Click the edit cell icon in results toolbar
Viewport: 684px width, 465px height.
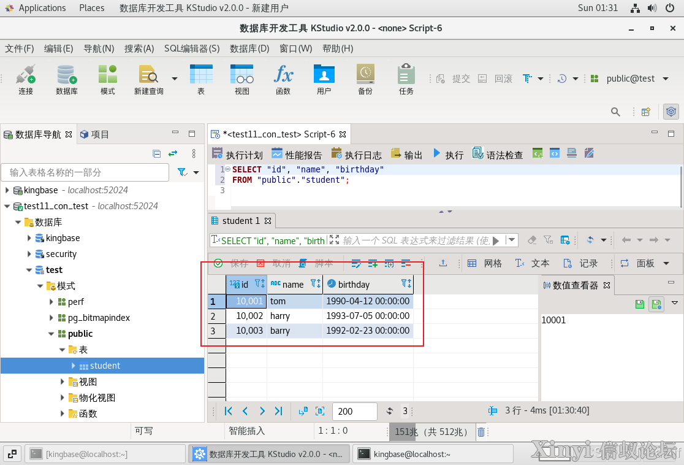[356, 263]
